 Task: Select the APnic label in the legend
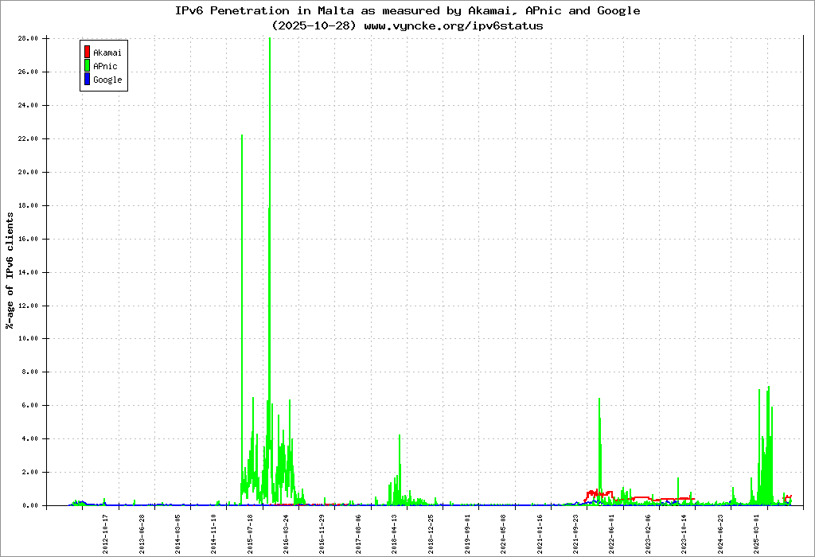(105, 66)
